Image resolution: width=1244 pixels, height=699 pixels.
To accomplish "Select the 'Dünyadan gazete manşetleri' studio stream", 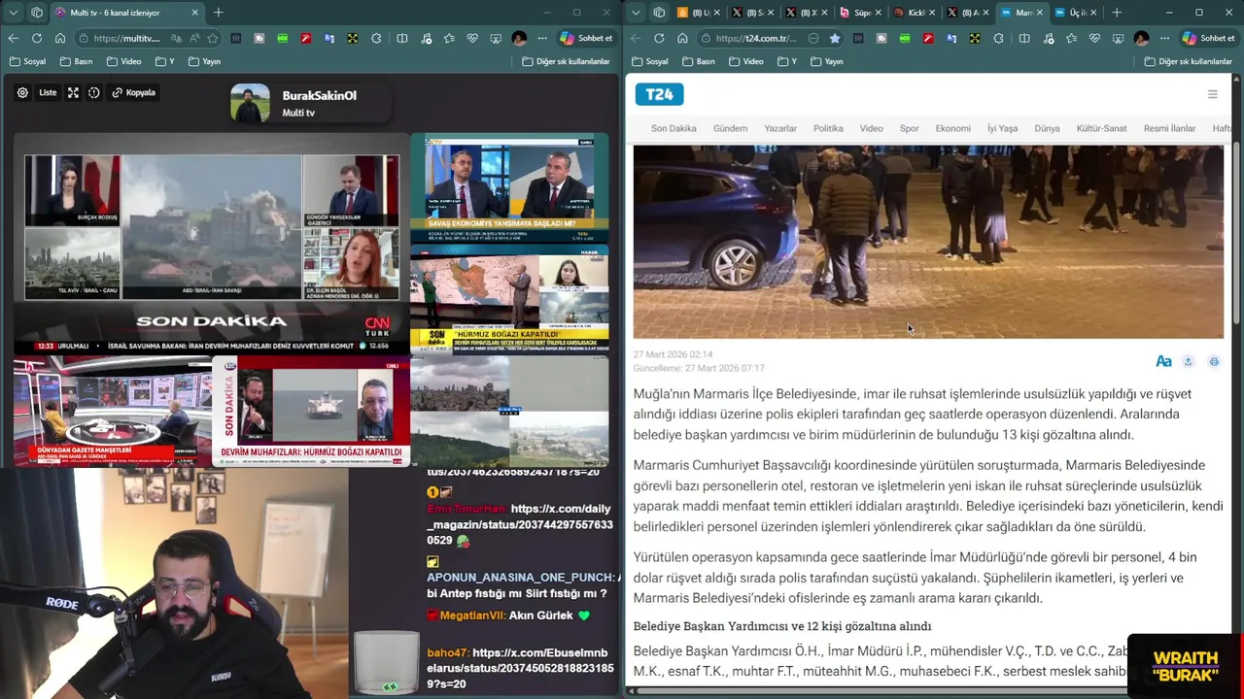I will click(112, 412).
